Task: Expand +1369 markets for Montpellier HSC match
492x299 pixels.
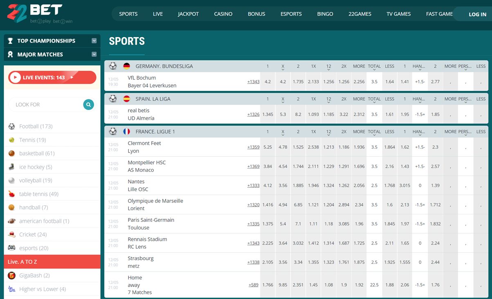Action: point(253,166)
